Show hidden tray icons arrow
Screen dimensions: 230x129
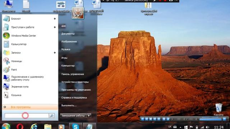tap(180, 127)
